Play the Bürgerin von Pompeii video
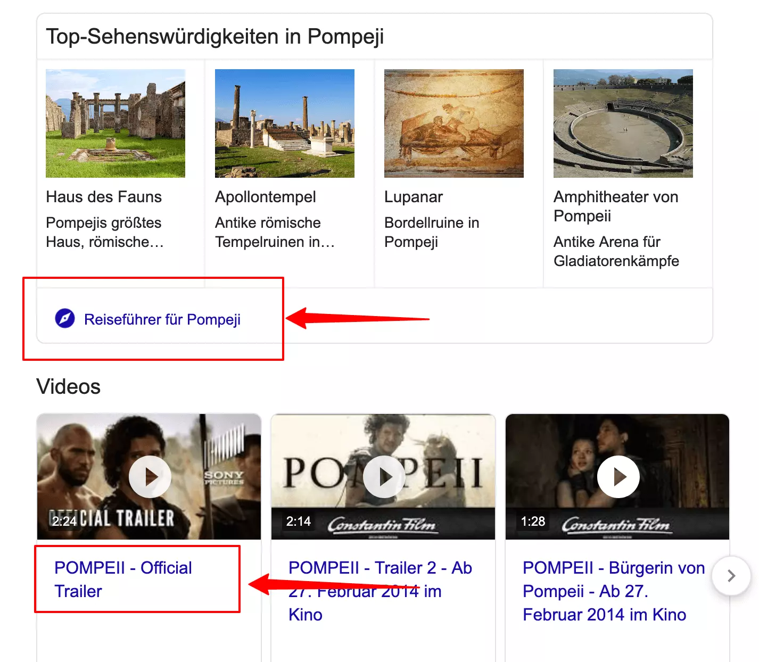 [x=618, y=477]
